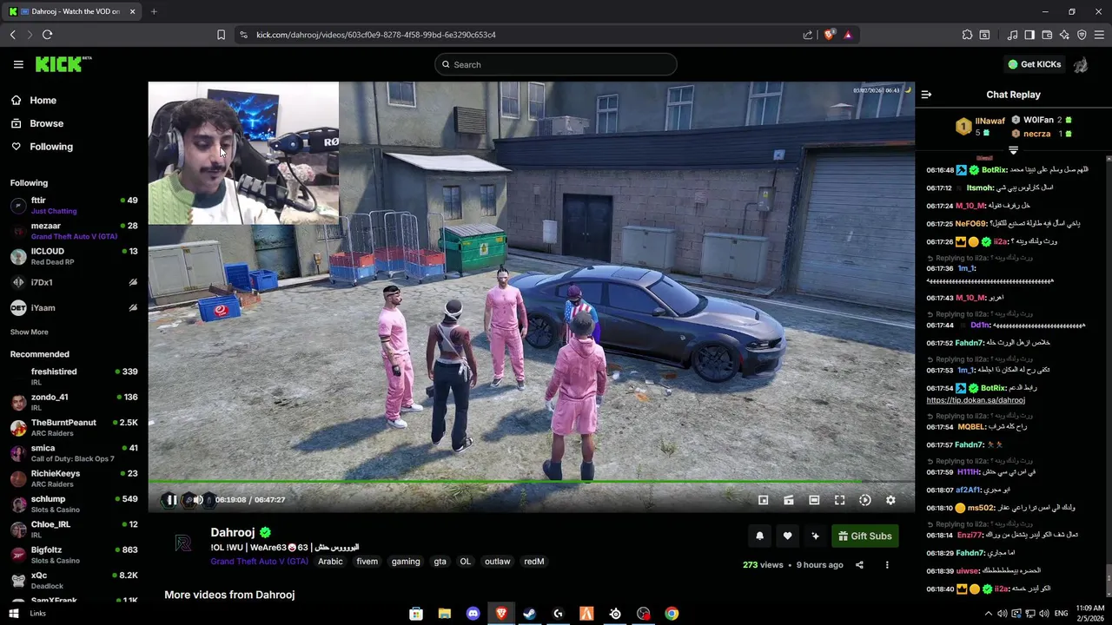Open Brave Wallet icon
The image size is (1112, 625).
(x=1047, y=35)
